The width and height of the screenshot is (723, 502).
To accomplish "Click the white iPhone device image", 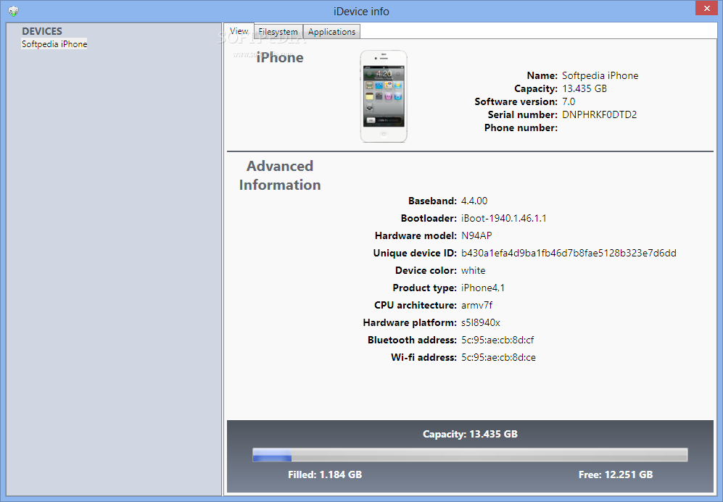I will click(x=384, y=96).
